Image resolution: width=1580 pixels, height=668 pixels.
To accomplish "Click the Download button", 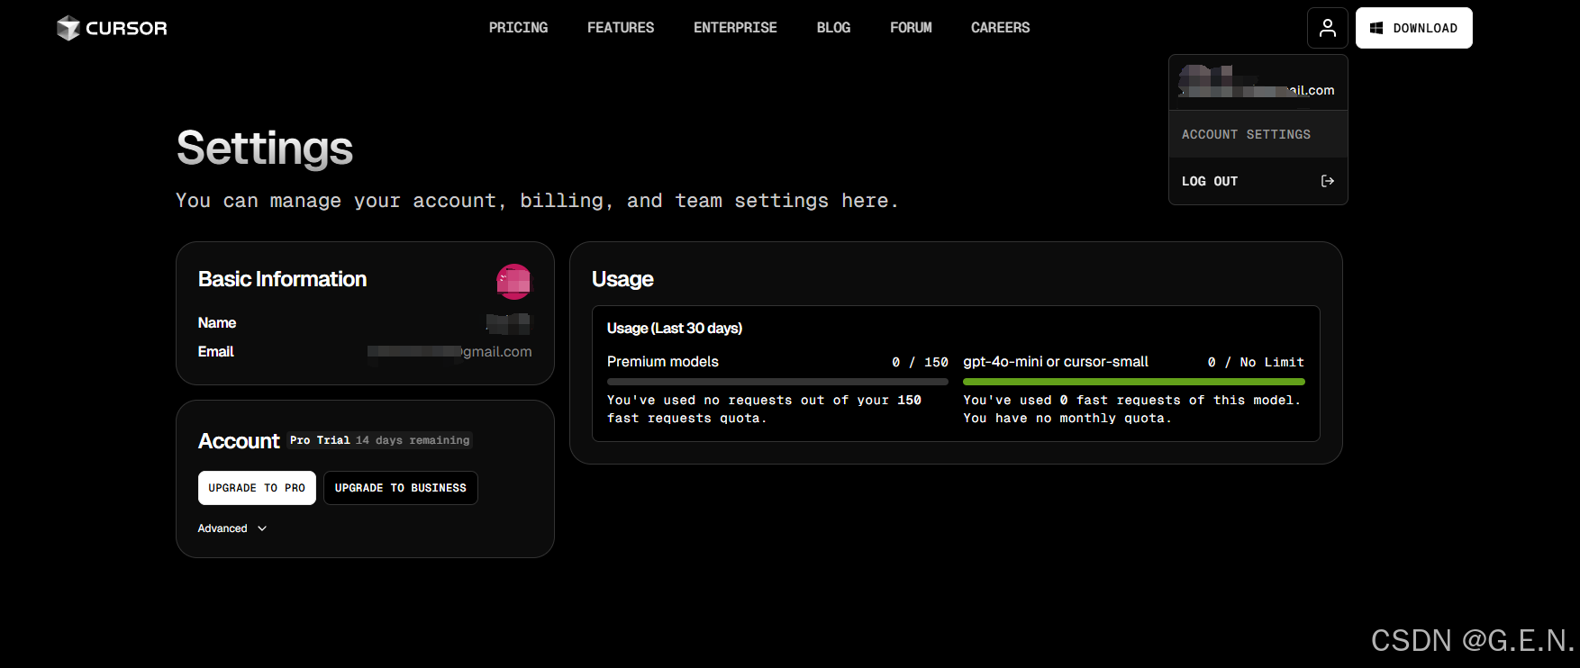I will [1414, 28].
